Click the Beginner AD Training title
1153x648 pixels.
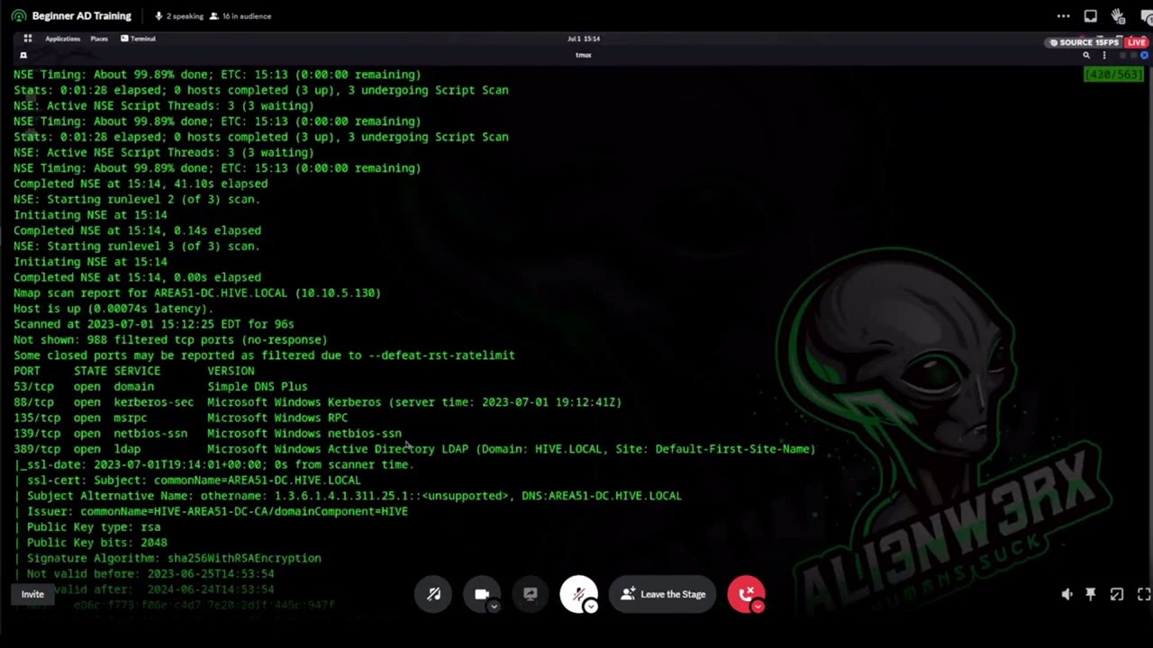point(81,16)
